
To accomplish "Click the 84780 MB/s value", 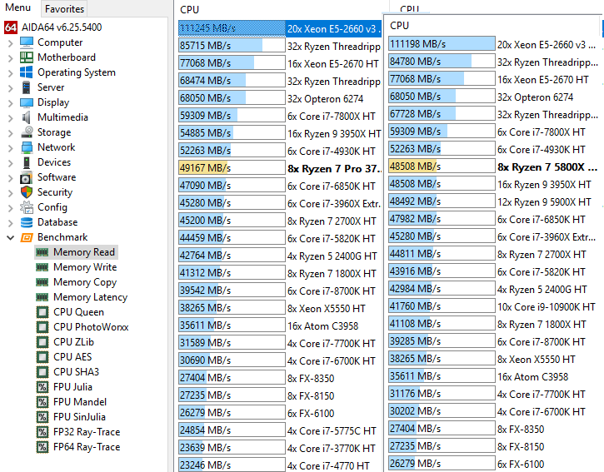I will pos(415,62).
